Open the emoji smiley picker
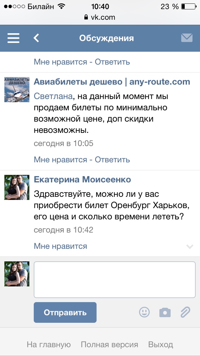 click(x=144, y=312)
